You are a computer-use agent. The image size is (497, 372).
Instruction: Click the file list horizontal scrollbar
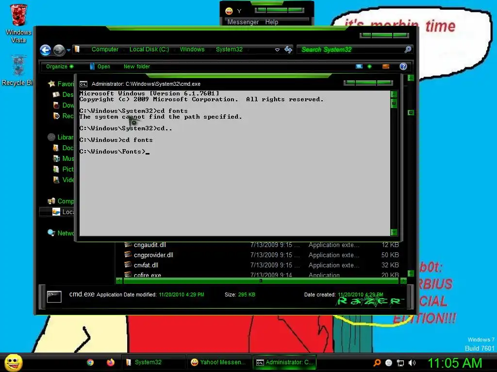coord(261,280)
